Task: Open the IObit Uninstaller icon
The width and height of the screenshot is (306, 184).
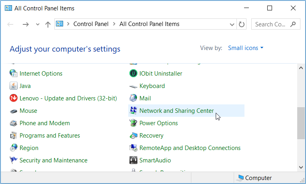Action: tap(133, 74)
